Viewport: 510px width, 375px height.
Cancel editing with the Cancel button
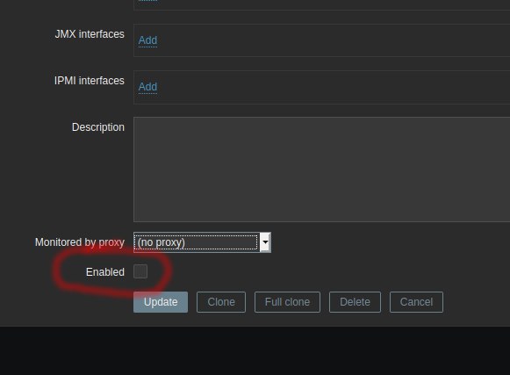[416, 302]
